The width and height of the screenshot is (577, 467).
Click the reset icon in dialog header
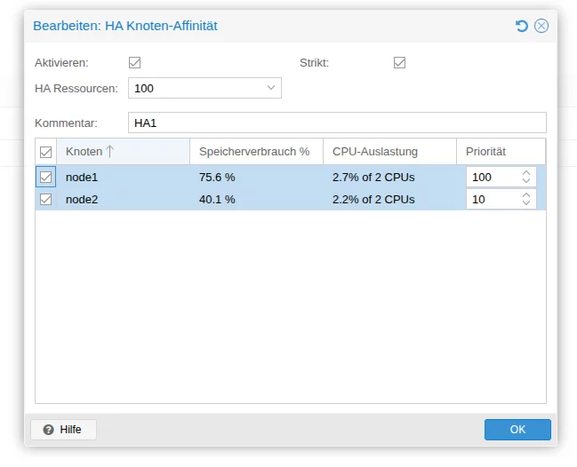point(522,26)
